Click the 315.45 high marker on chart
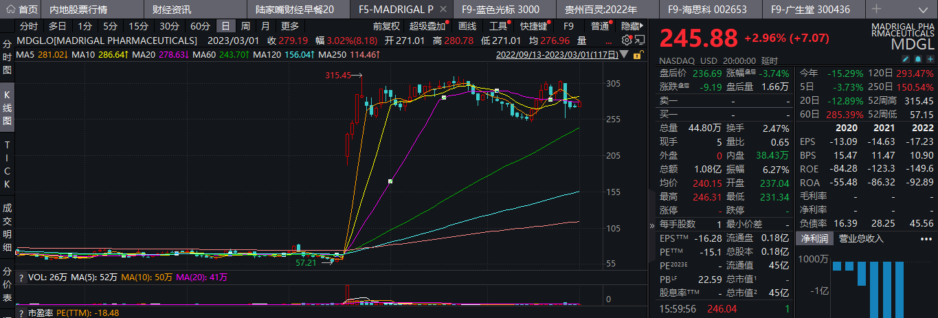Screen dimensions: 938x318 point(337,74)
